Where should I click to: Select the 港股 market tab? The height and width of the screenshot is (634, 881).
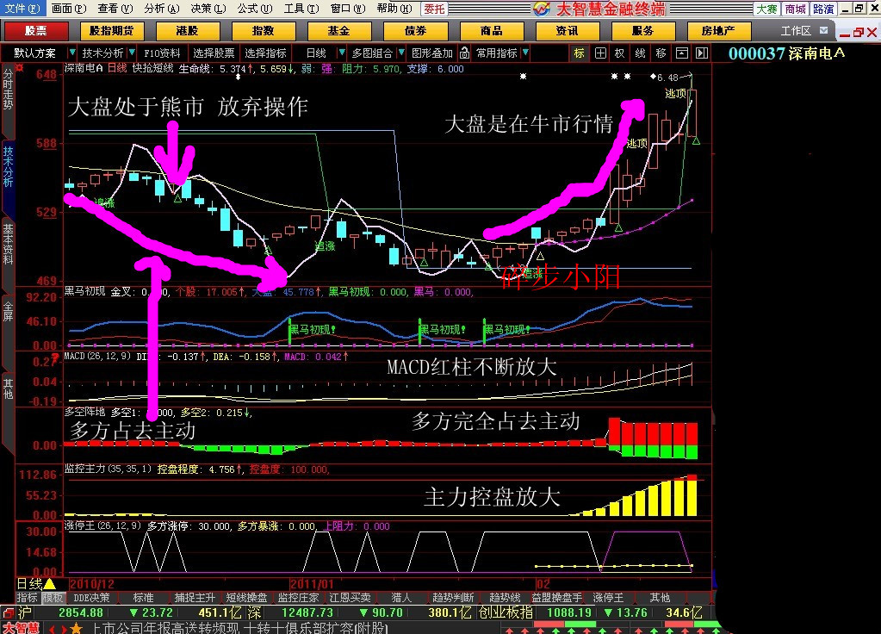187,31
